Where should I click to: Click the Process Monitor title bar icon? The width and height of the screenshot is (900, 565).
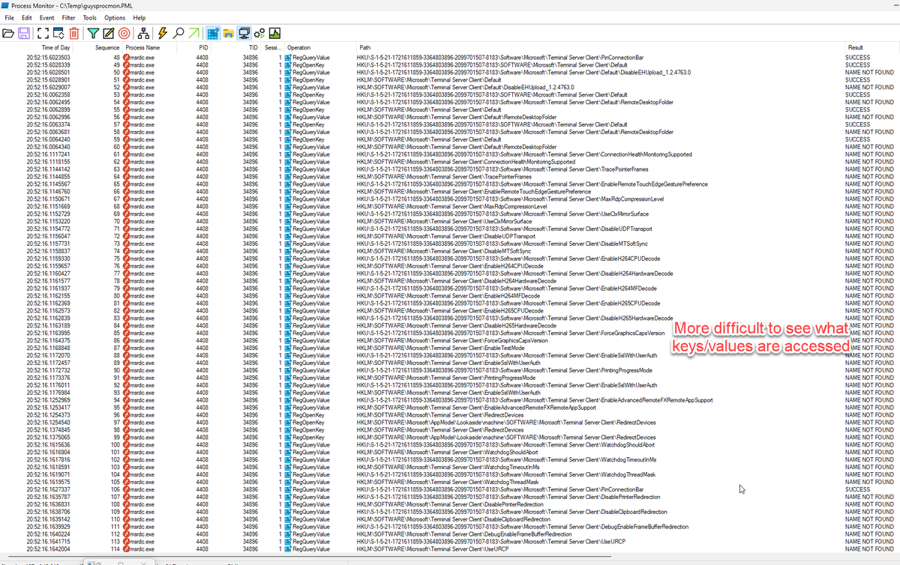pyautogui.click(x=6, y=5)
